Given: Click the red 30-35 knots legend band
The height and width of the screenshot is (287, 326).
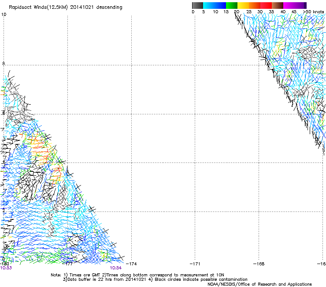Looking at the screenshot, I should pyautogui.click(x=266, y=5).
